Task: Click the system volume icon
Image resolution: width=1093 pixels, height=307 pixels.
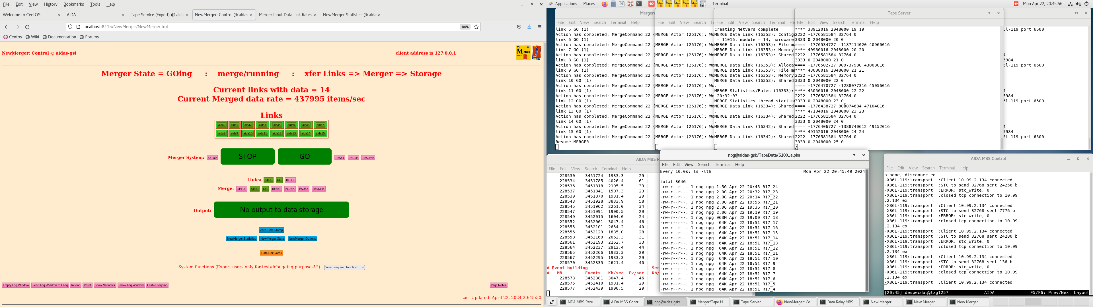Action: pos(1078,4)
